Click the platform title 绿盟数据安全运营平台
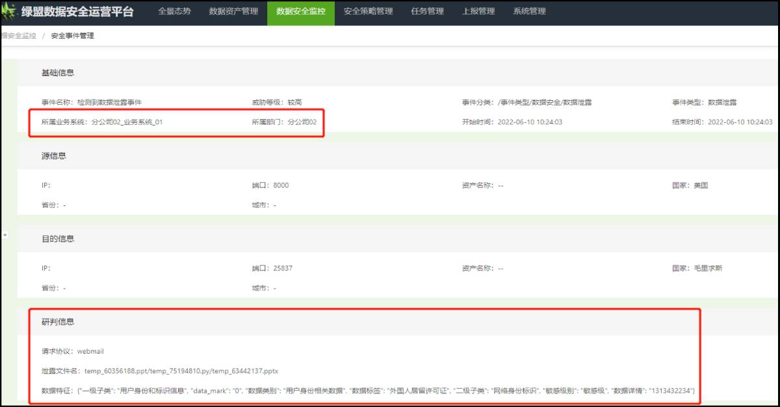The height and width of the screenshot is (407, 780). click(77, 12)
